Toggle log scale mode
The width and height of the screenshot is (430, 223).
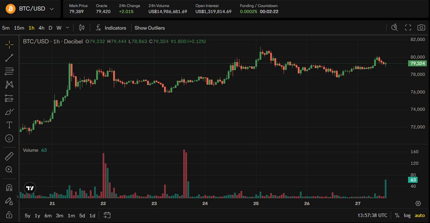pos(407,215)
